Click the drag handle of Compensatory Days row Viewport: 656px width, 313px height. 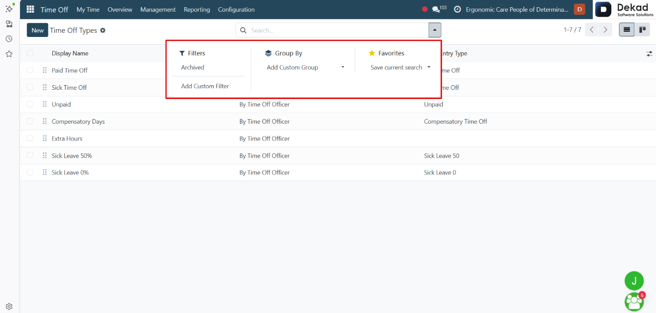(x=45, y=122)
